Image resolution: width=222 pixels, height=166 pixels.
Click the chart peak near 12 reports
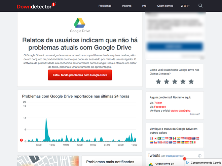[46, 118]
